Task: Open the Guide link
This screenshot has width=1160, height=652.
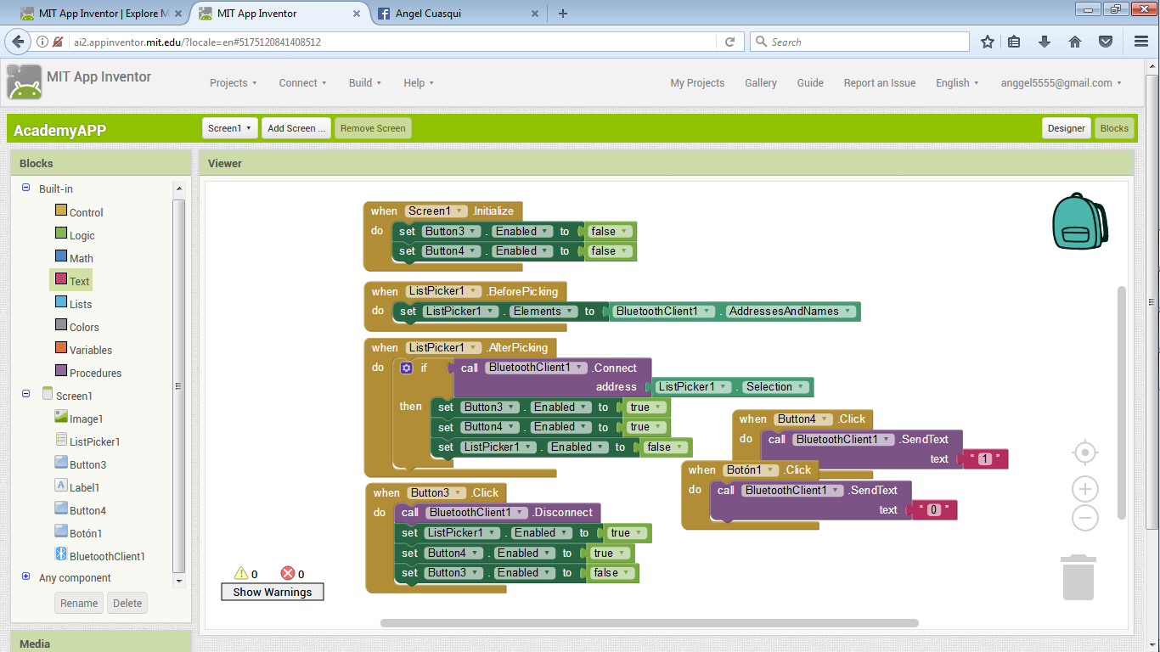Action: click(810, 82)
